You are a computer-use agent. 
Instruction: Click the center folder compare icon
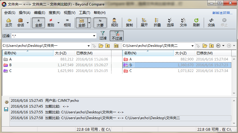pos(116,46)
